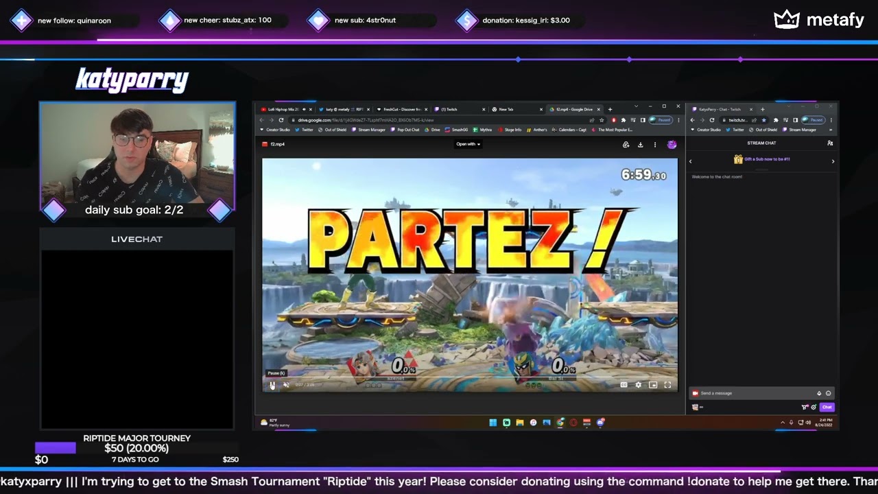Screen dimensions: 878x494
Task: Download the f2.mp4 file
Action: (x=640, y=145)
